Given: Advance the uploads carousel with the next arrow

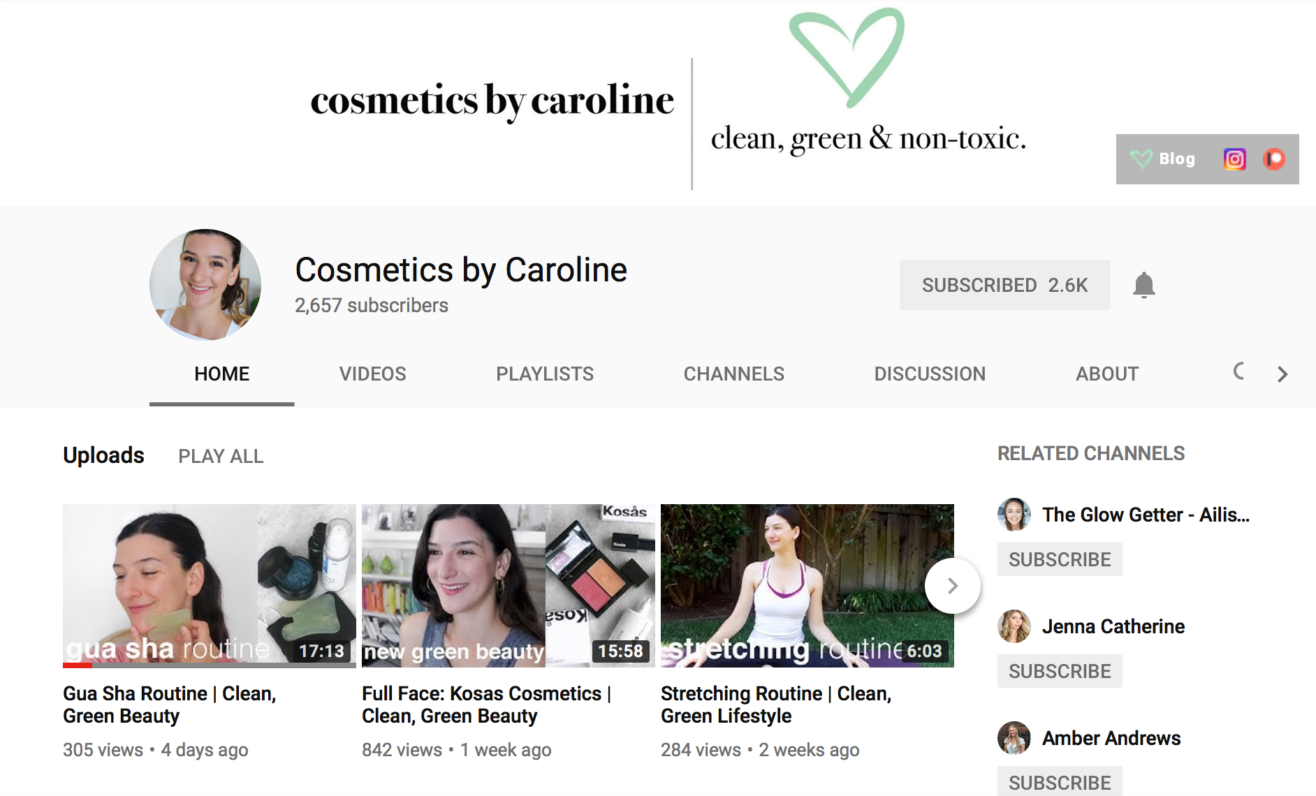Looking at the screenshot, I should tap(953, 585).
